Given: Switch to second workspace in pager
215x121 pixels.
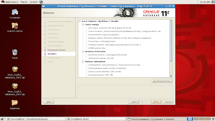Looking at the screenshot, I should [196, 119].
